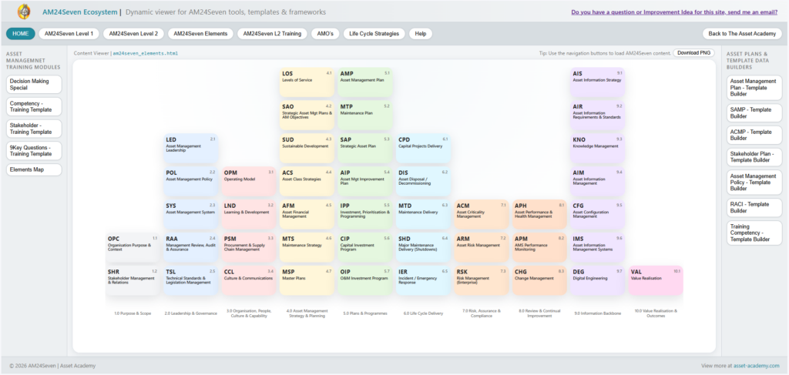This screenshot has width=789, height=375.
Task: Select the LOS Levels of Service tile
Action: 307,80
